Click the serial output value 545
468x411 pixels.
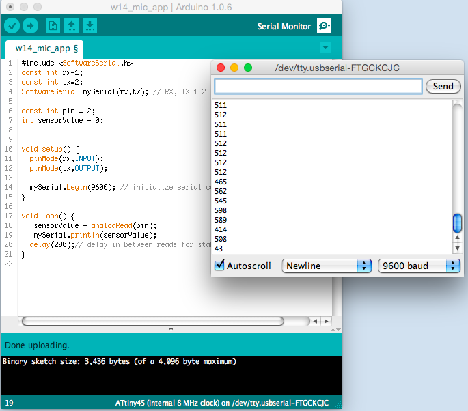point(221,201)
